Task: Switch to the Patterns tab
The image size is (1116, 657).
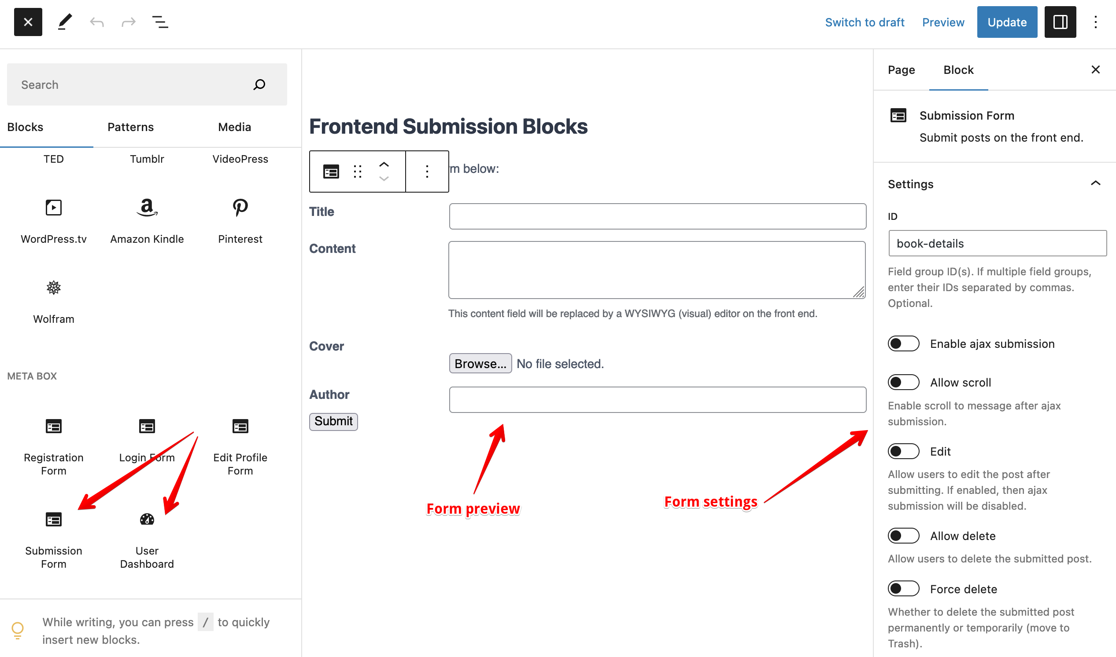Action: [x=130, y=127]
